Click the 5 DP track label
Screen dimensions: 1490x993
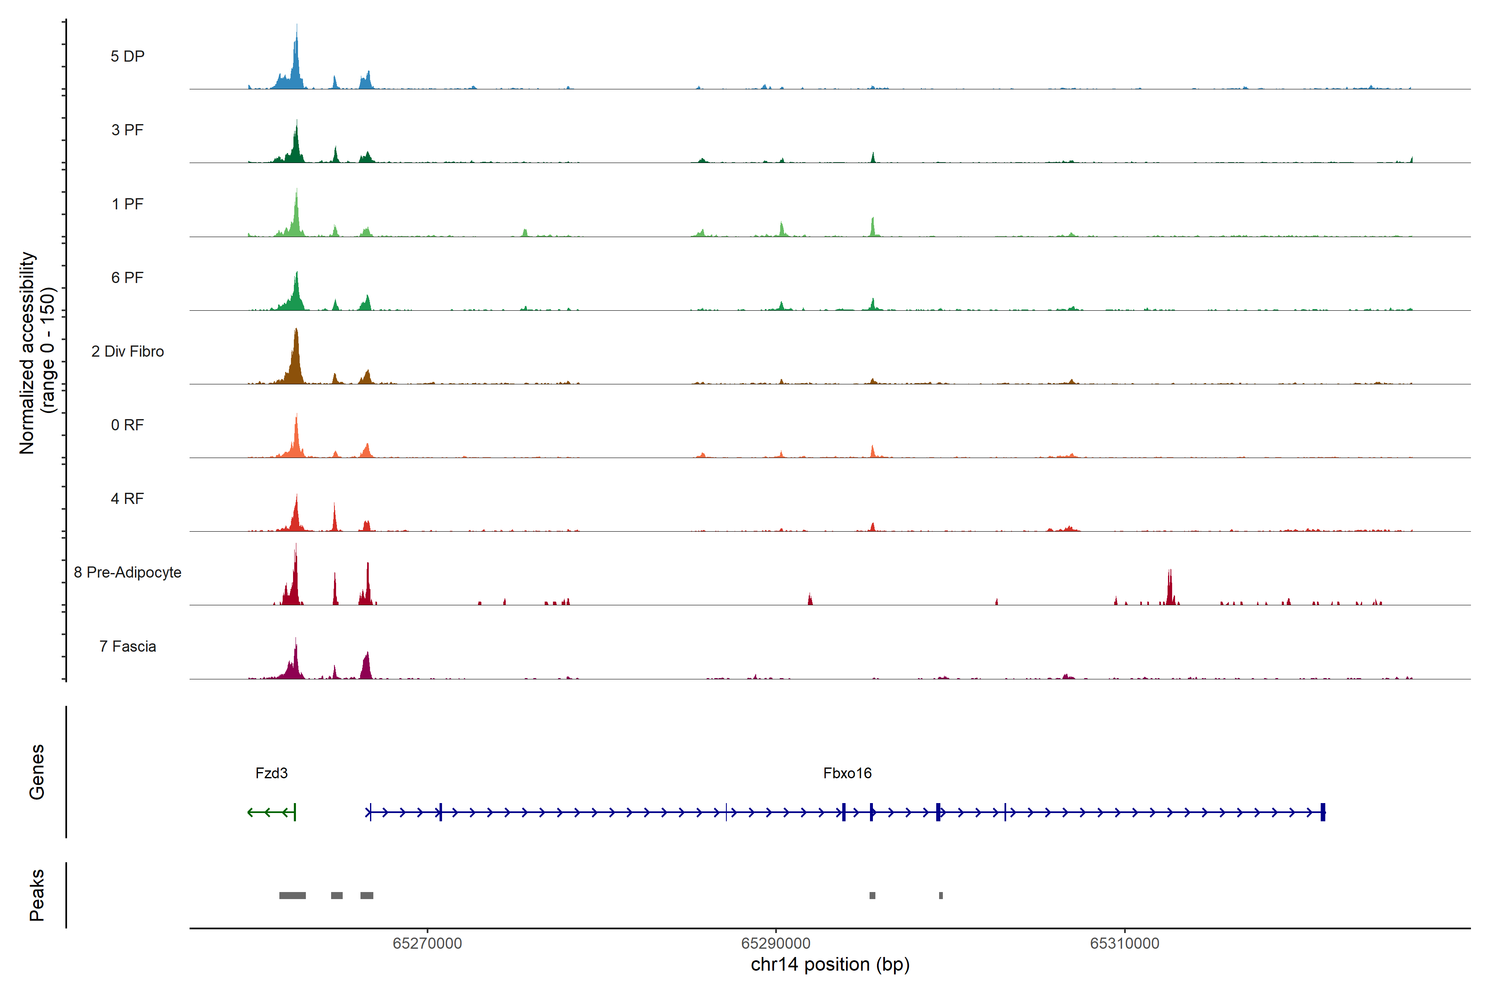click(x=127, y=56)
